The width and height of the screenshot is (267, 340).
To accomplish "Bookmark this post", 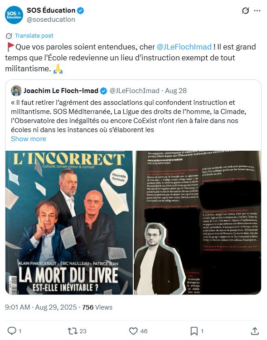I will pos(194,331).
